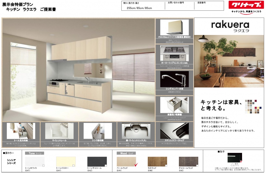
Task: Open the ホーロートップコンロ gas stove thumbnail
Action: coord(174,53)
